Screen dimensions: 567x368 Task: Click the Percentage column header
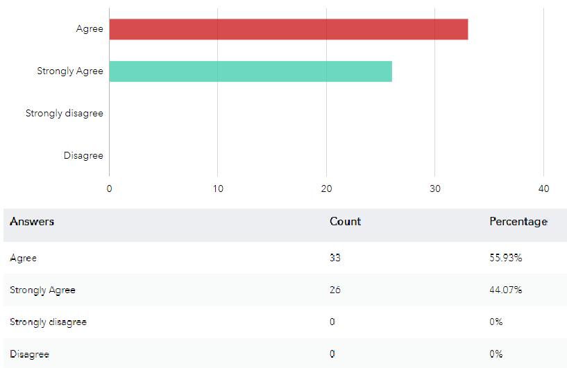click(518, 221)
